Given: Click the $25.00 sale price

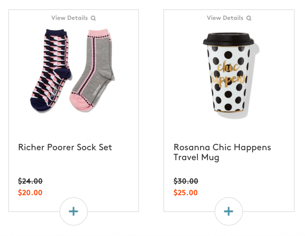Looking at the screenshot, I should pyautogui.click(x=186, y=192).
